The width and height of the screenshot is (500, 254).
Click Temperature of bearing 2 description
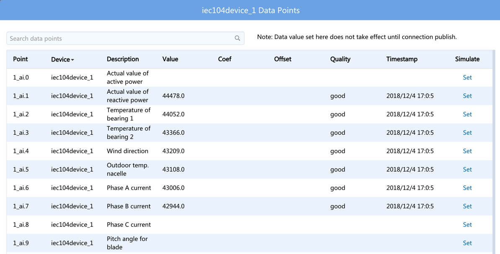(129, 133)
